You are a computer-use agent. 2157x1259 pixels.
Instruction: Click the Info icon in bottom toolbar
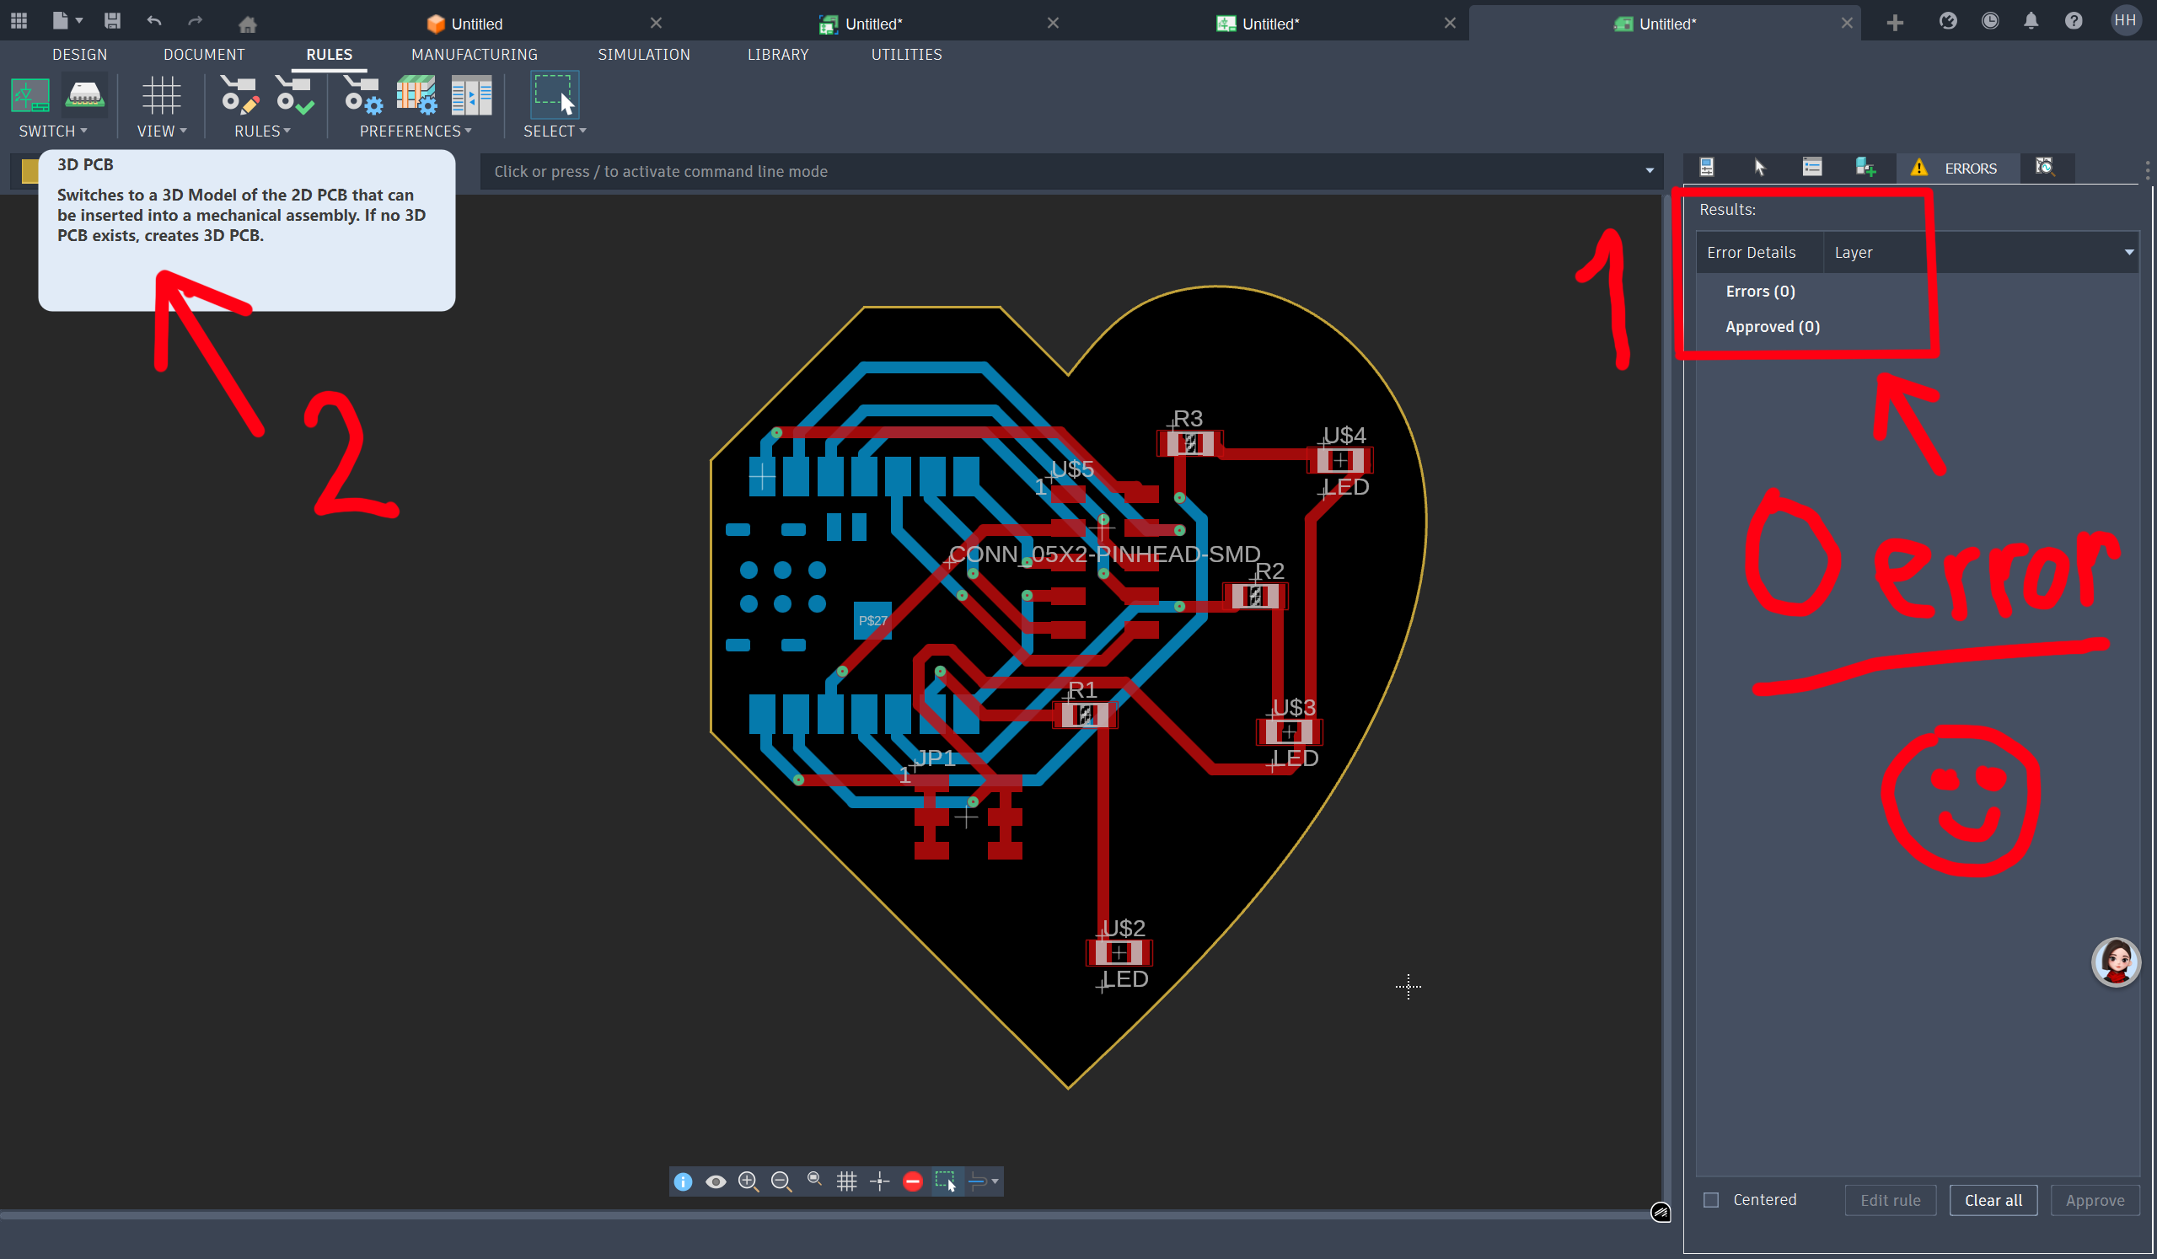683,1181
